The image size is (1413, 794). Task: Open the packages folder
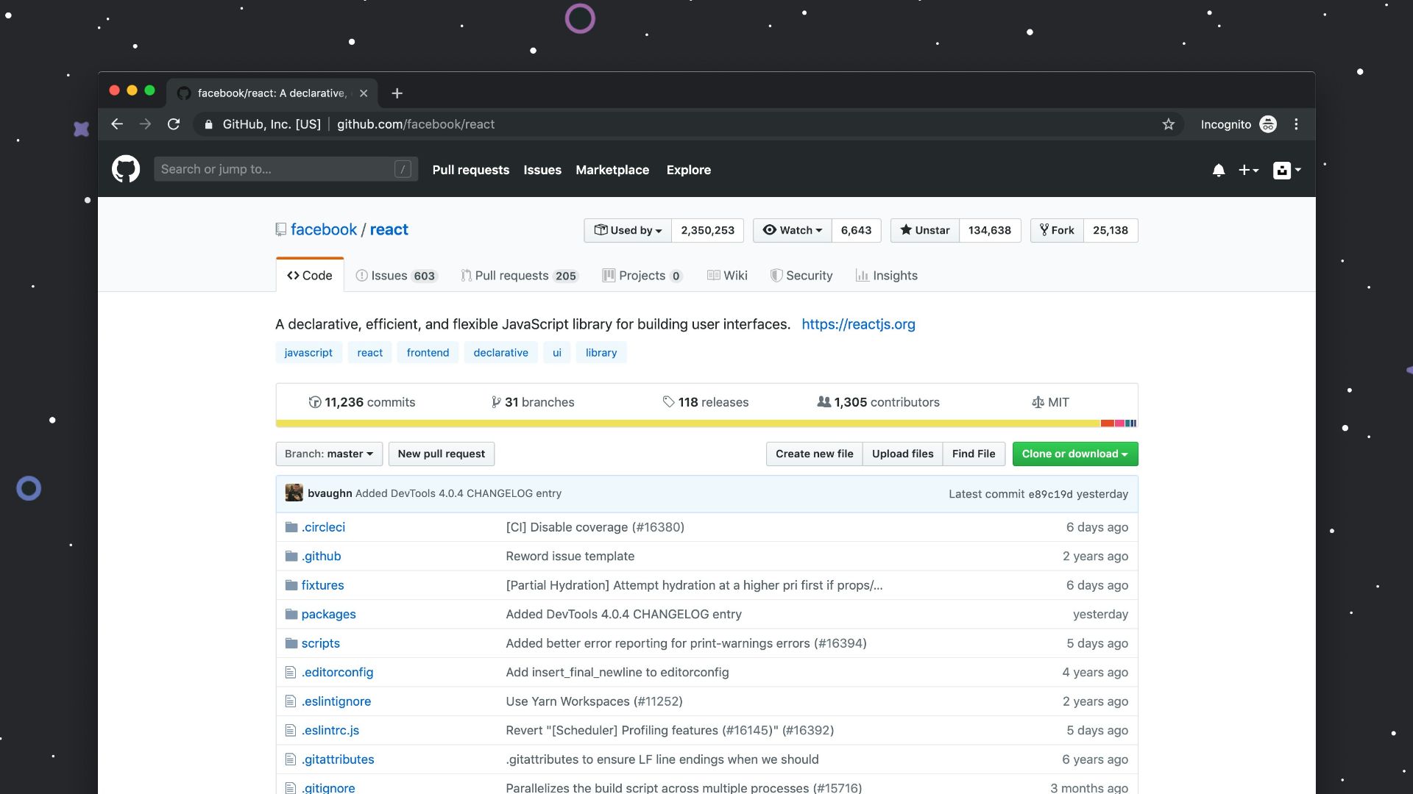point(329,614)
